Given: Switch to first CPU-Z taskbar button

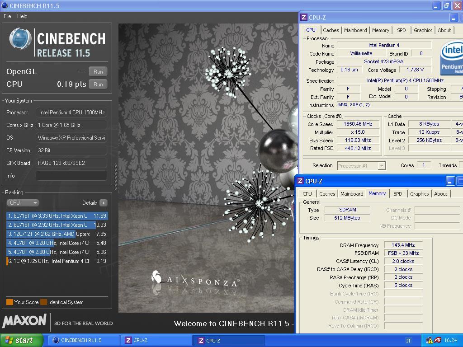Looking at the screenshot, I should pos(156,340).
